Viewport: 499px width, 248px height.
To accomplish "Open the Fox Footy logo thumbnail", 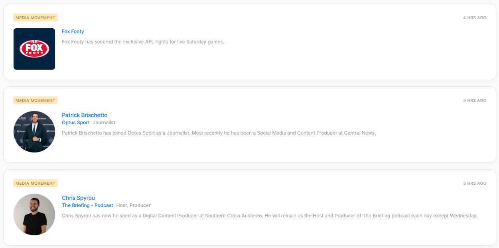I will coord(34,49).
